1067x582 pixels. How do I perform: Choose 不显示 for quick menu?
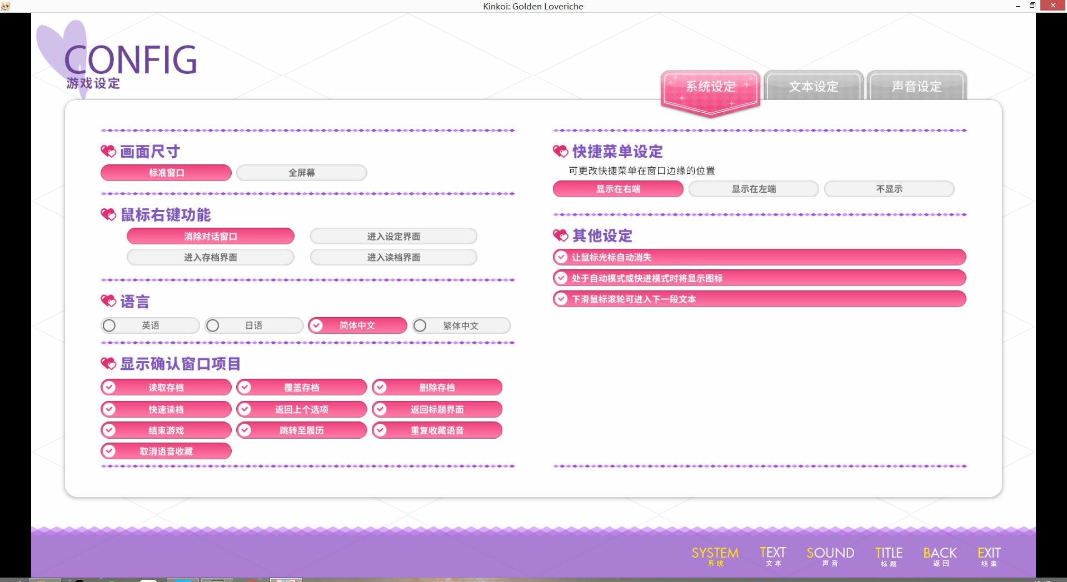889,189
